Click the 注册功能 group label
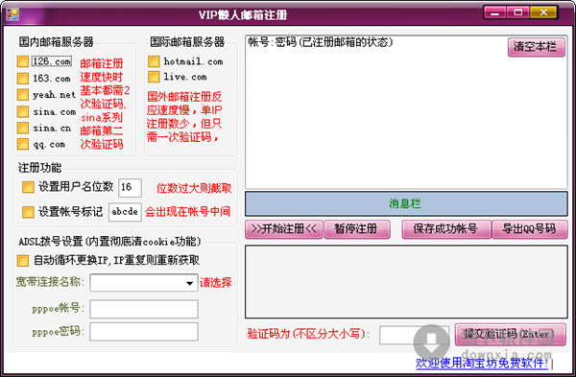The height and width of the screenshot is (377, 576). [x=40, y=168]
